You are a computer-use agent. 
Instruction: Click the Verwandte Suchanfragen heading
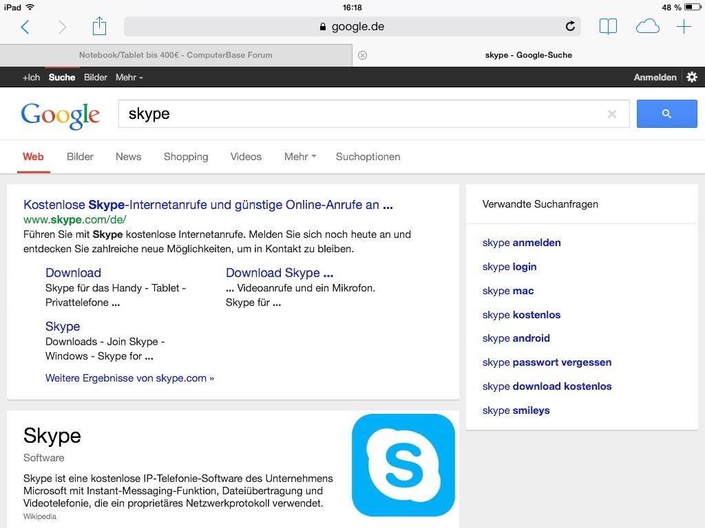pos(540,204)
